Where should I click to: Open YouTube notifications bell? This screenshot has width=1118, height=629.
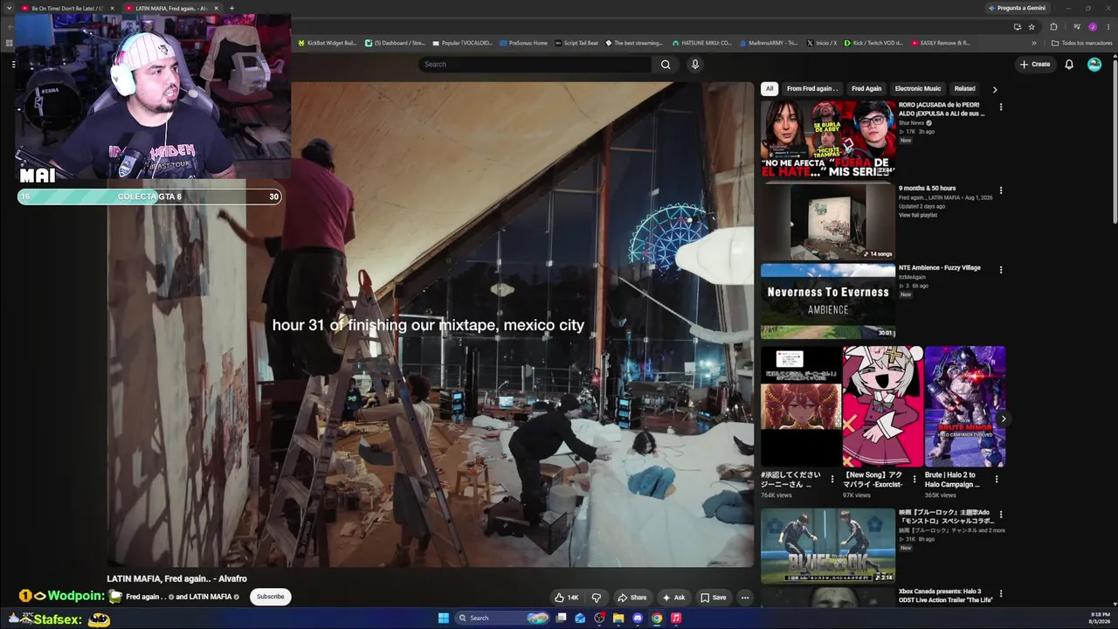coord(1069,64)
